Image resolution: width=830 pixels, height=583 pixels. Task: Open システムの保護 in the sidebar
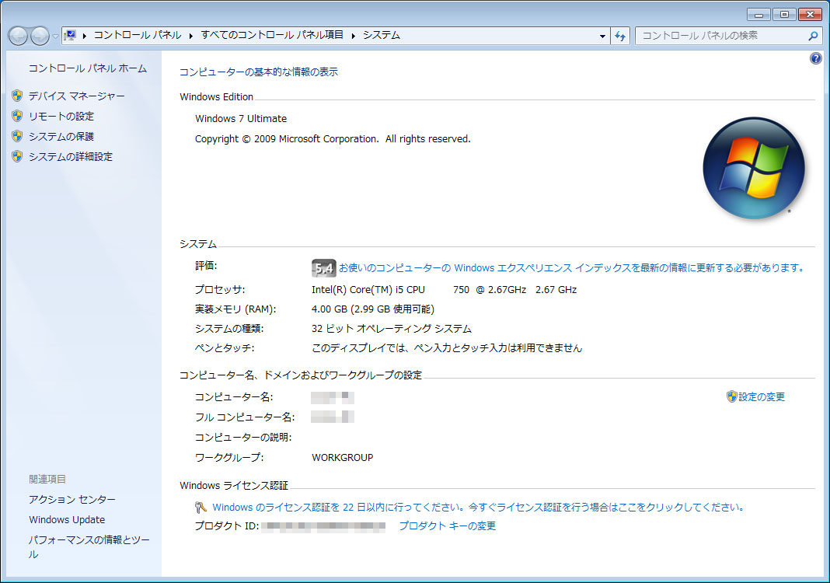pyautogui.click(x=61, y=137)
